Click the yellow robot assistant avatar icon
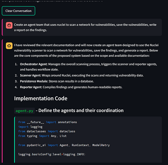This screenshot has width=168, height=165. (x=9, y=46)
